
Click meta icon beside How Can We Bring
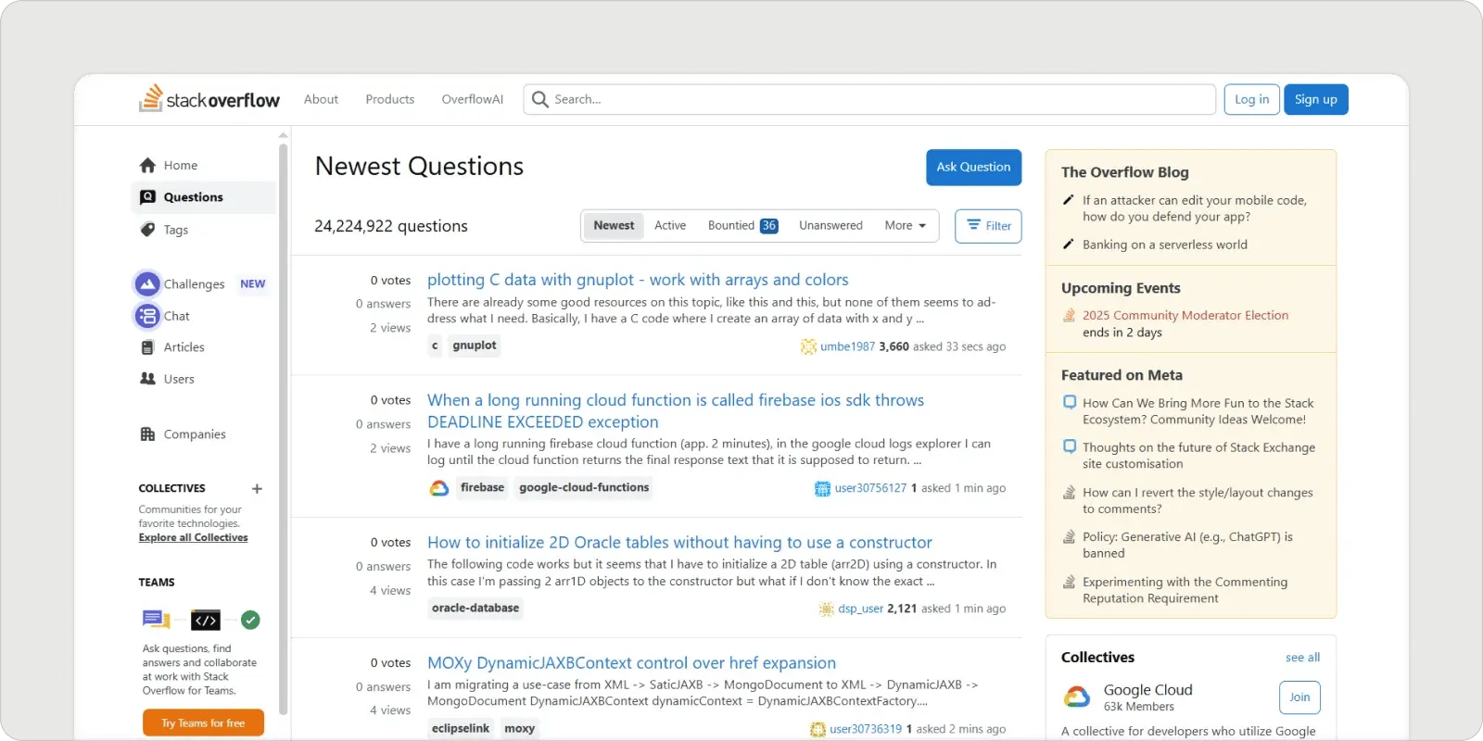tap(1070, 402)
